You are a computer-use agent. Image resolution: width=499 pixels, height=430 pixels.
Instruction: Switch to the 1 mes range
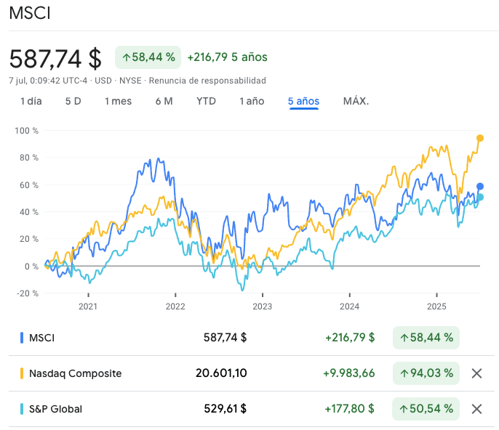coord(118,101)
